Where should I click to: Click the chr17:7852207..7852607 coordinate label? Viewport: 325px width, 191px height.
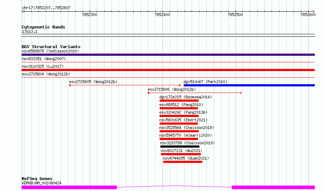tap(46, 8)
